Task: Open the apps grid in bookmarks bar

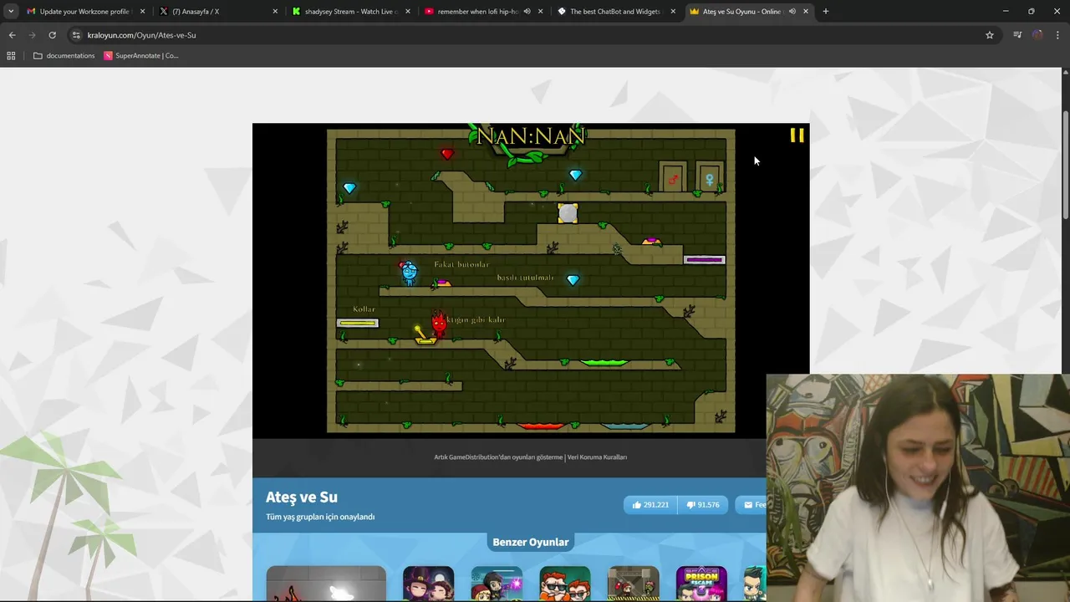Action: (x=11, y=56)
